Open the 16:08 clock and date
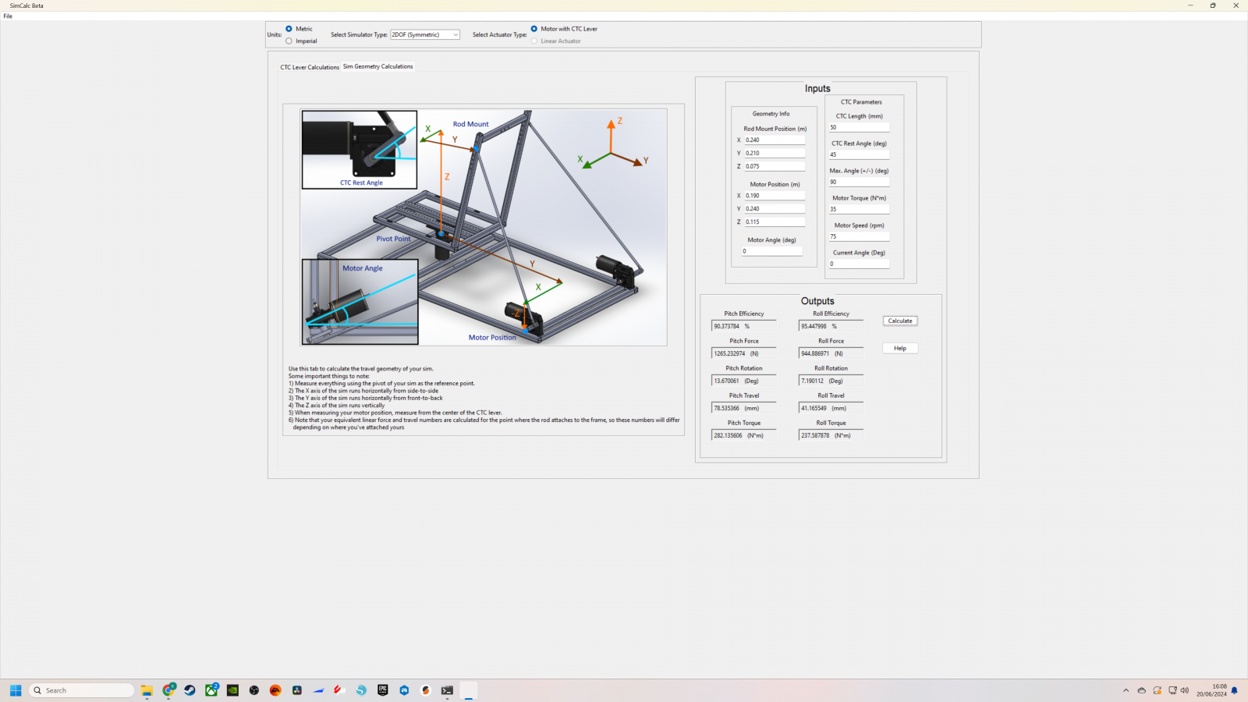 1212,690
